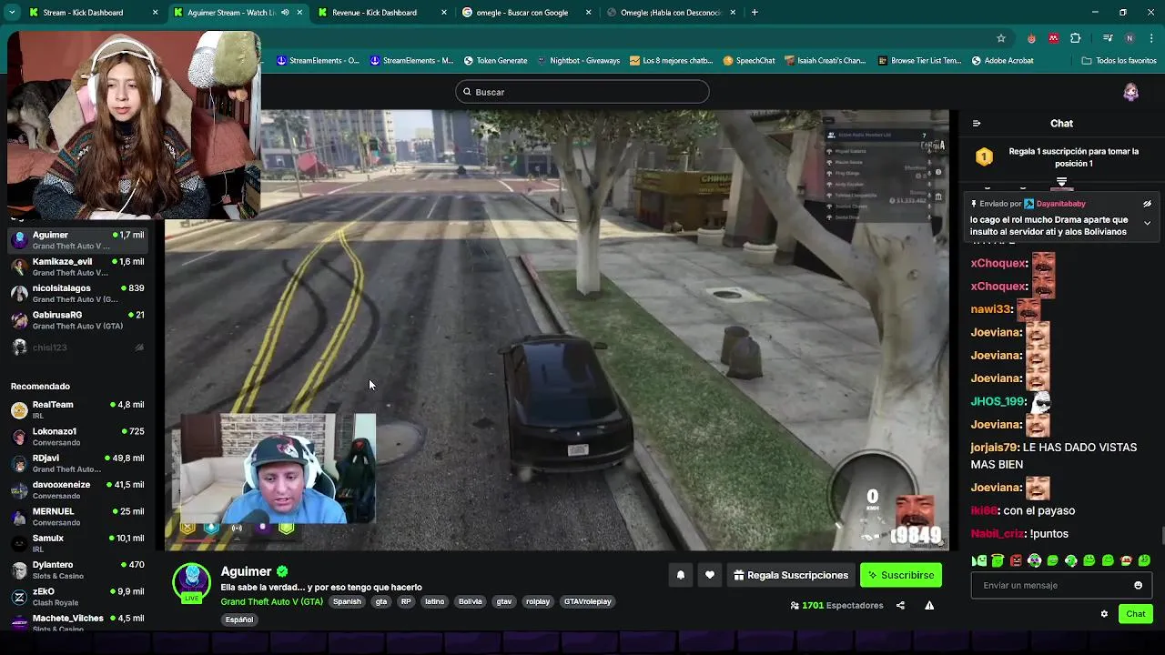The height and width of the screenshot is (655, 1165).
Task: Open Chrome profile N avatar
Action: click(x=1130, y=38)
